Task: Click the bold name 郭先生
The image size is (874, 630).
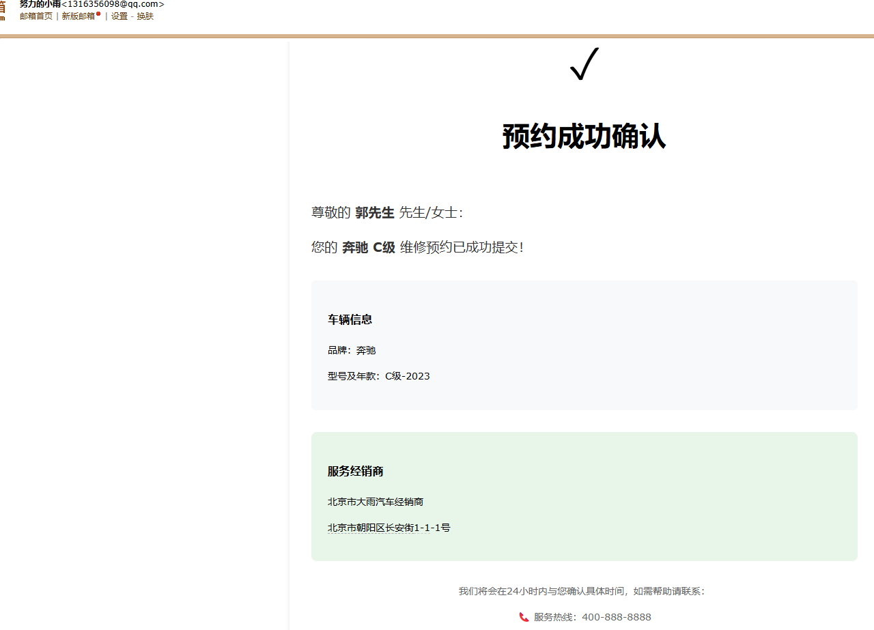Action: point(375,213)
